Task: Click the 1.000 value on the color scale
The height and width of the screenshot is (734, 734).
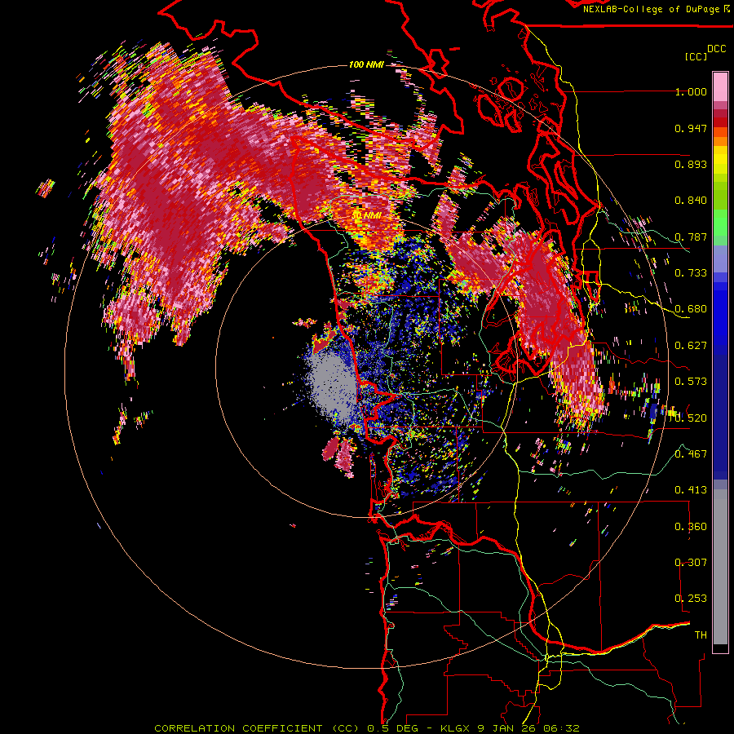Action: pos(691,91)
